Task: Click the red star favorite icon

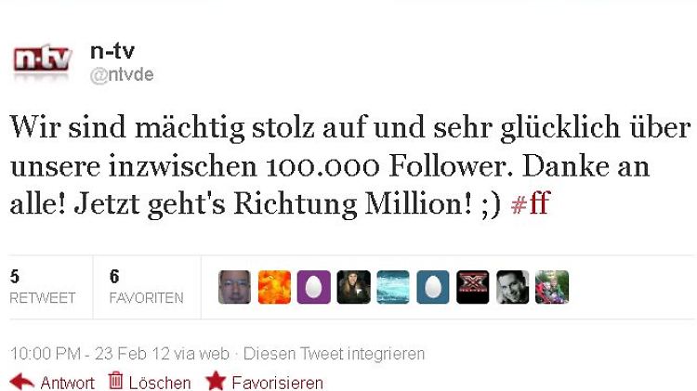Action: pyautogui.click(x=216, y=381)
